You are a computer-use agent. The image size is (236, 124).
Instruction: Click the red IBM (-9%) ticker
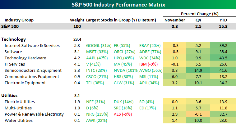click(x=148, y=64)
